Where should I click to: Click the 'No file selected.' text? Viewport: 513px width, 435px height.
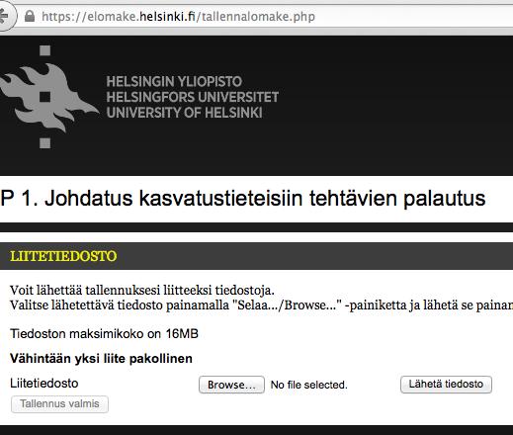[x=309, y=385]
